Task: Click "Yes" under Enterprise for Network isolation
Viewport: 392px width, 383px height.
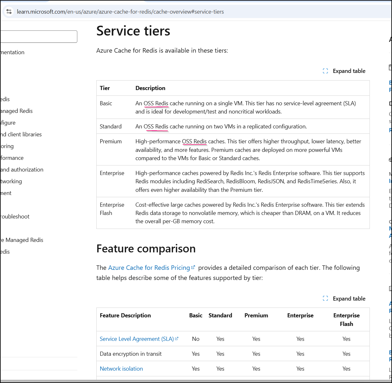Action: (300, 369)
